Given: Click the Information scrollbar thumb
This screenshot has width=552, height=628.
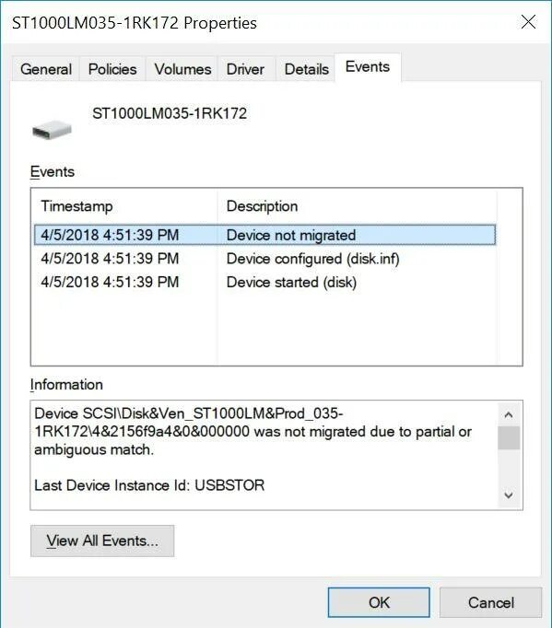Looking at the screenshot, I should click(509, 437).
